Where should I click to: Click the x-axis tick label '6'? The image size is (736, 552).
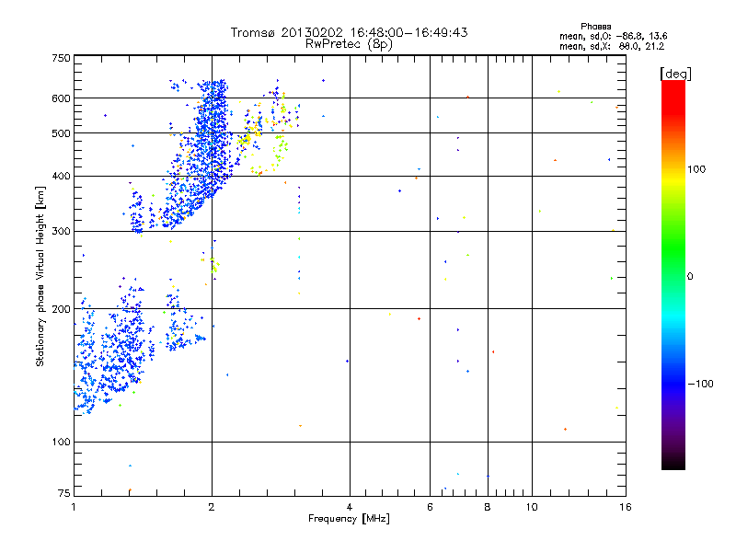point(430,507)
